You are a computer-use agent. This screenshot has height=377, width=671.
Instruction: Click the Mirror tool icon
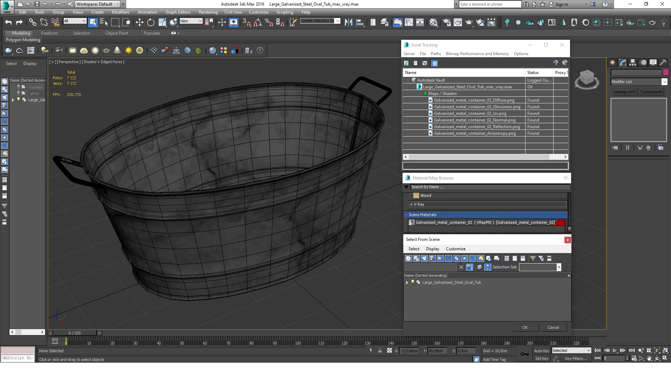pyautogui.click(x=348, y=22)
